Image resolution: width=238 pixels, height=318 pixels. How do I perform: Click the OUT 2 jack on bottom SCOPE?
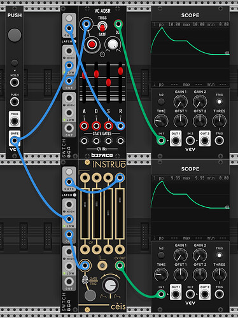205,294
